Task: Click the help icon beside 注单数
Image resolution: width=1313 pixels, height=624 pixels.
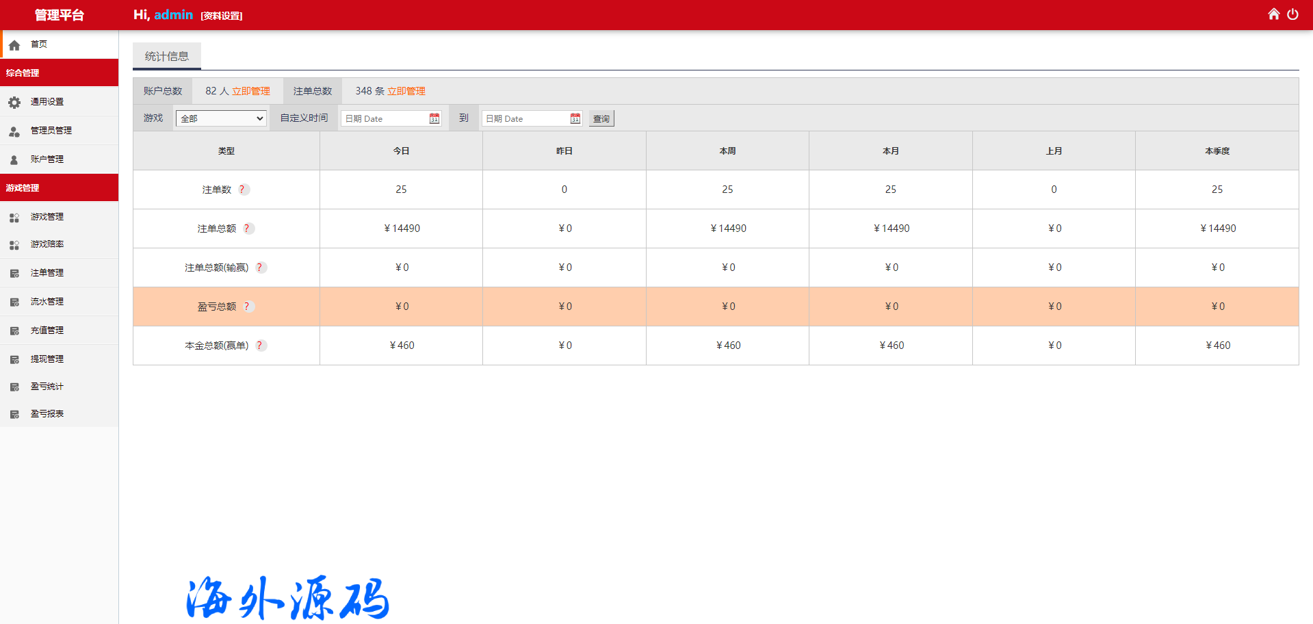Action: pyautogui.click(x=243, y=190)
